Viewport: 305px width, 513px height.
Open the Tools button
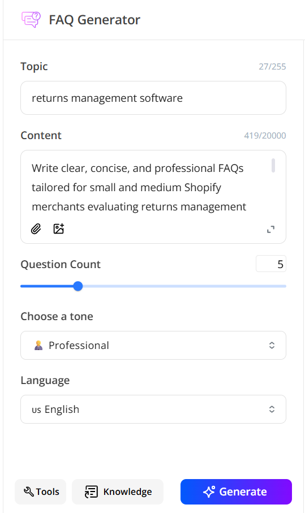[40, 492]
